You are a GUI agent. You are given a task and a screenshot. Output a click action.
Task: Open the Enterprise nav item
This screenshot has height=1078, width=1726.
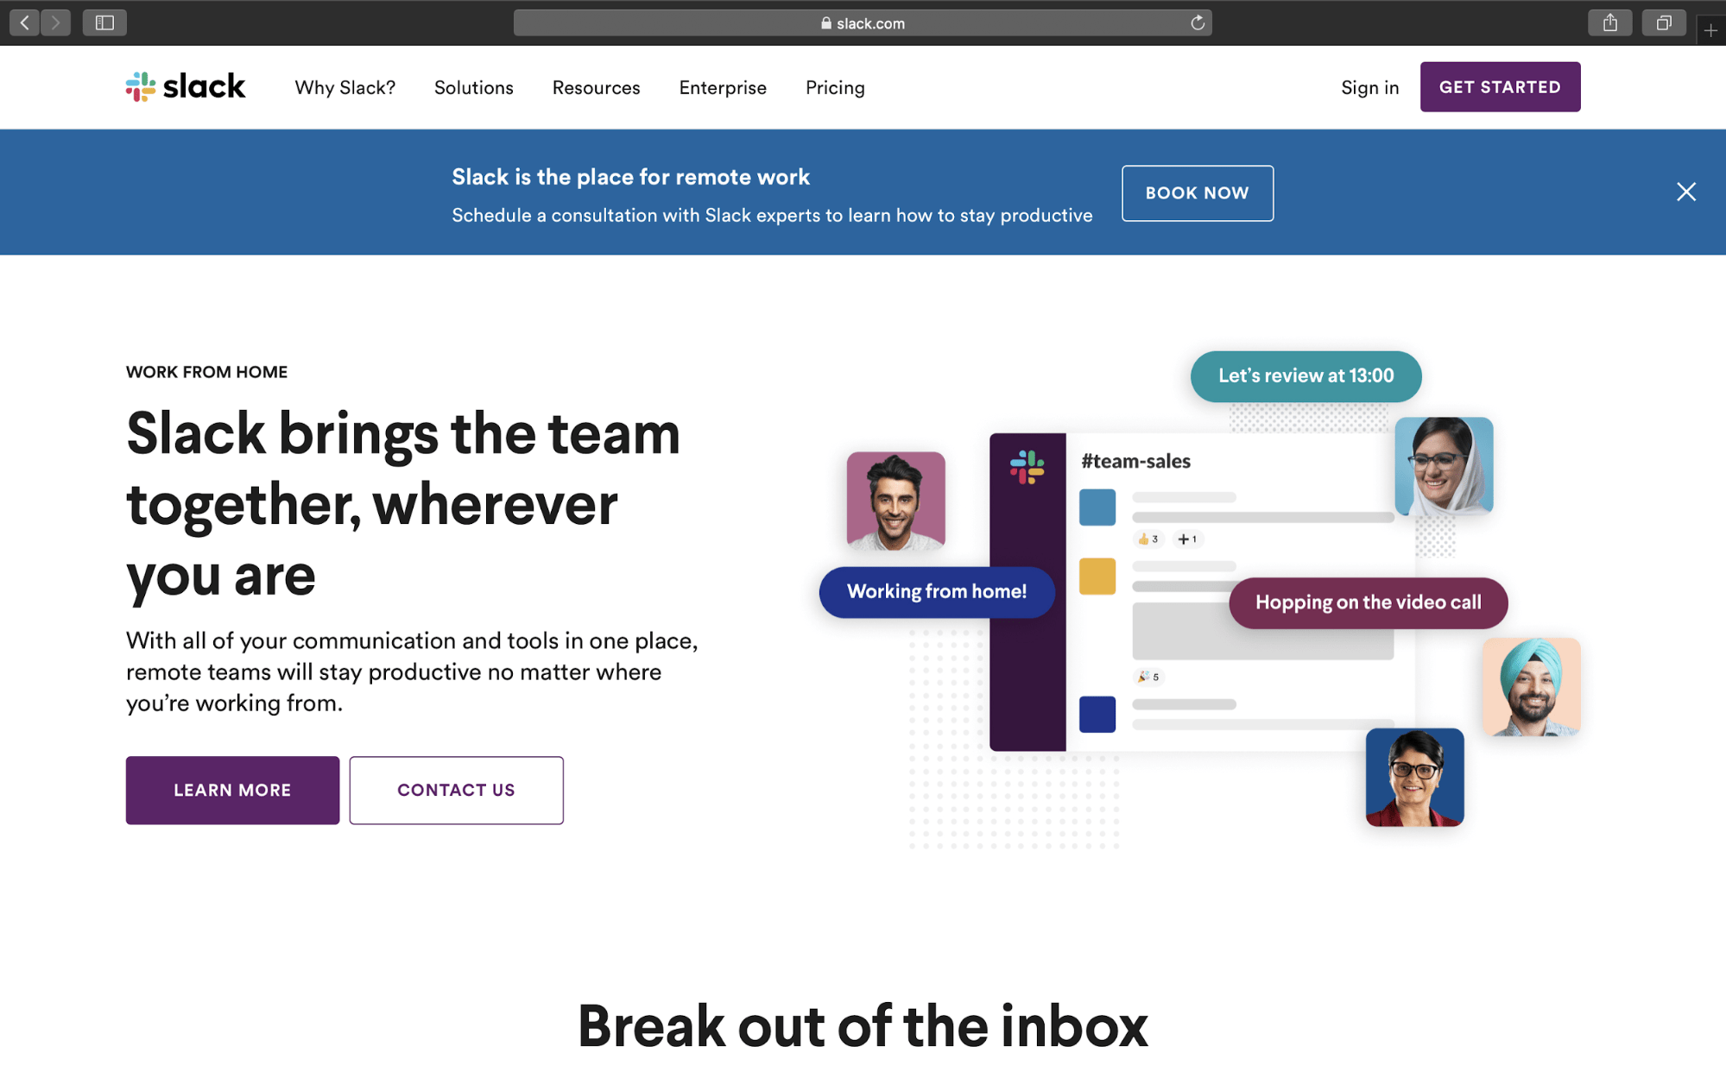[x=723, y=88]
